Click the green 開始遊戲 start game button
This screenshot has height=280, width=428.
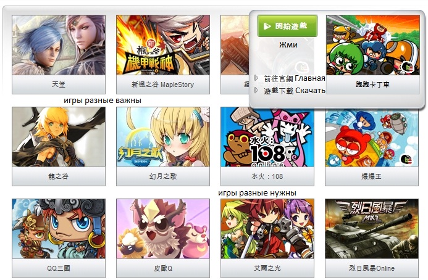(x=287, y=26)
